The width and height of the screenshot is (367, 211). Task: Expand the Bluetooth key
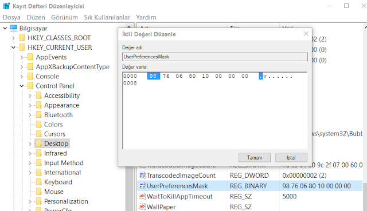coord(30,114)
